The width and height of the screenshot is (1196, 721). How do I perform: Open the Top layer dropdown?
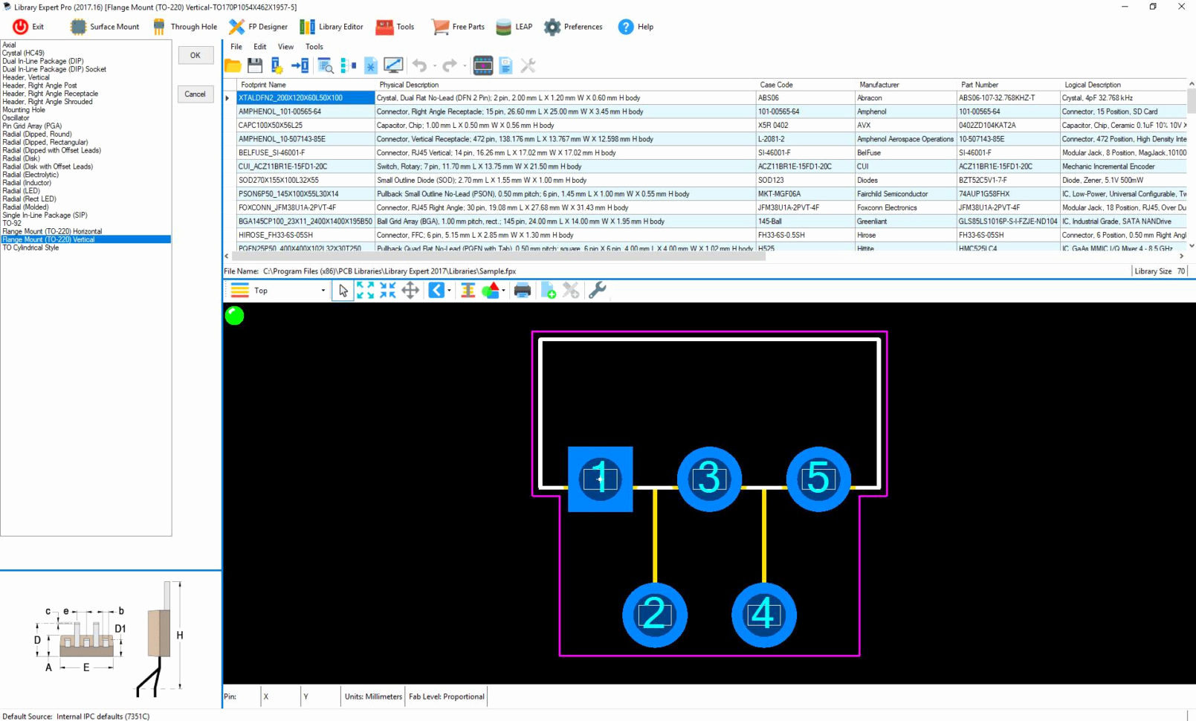pyautogui.click(x=323, y=291)
